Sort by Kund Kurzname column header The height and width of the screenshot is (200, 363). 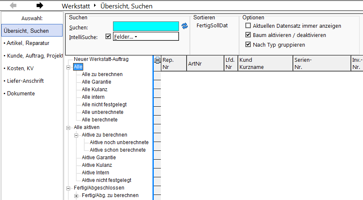[x=265, y=63]
